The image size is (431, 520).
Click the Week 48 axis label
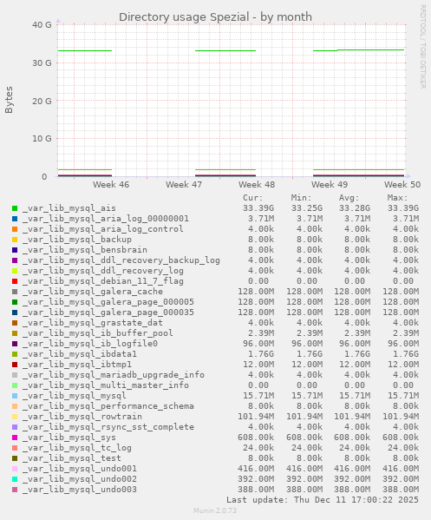click(257, 185)
